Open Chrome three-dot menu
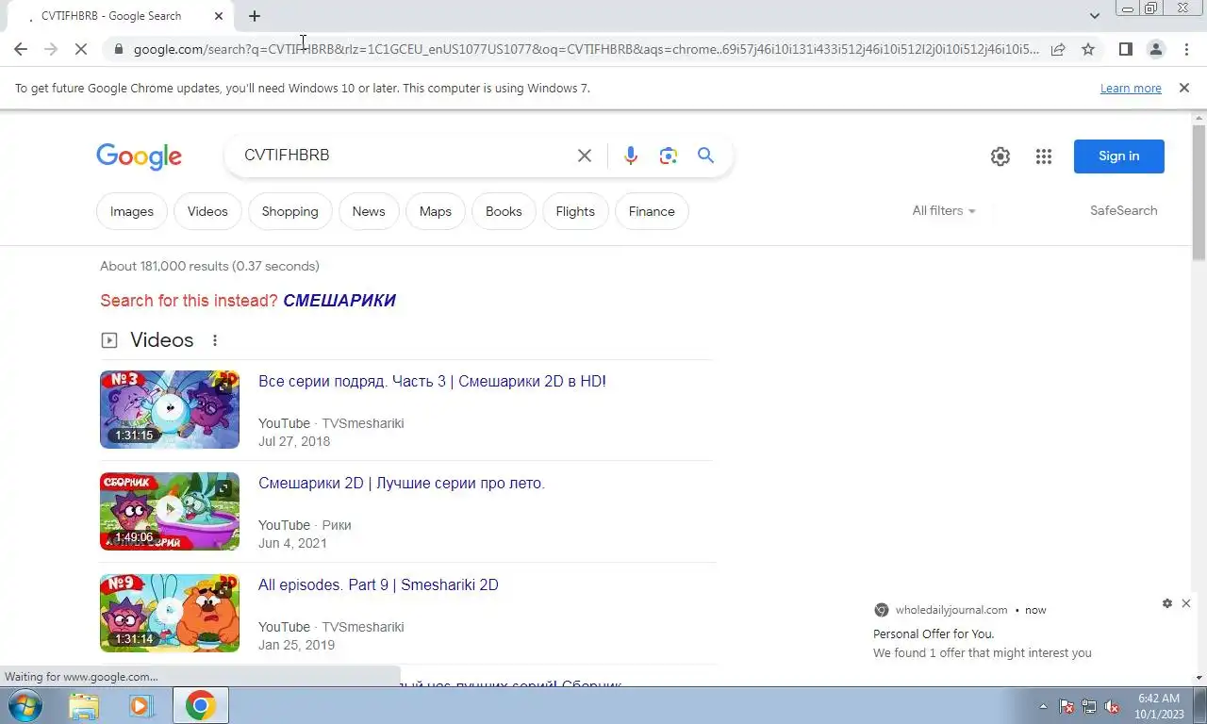This screenshot has height=724, width=1207. tap(1186, 49)
